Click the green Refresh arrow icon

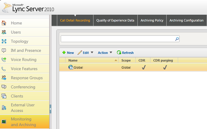pyautogui.click(x=119, y=52)
